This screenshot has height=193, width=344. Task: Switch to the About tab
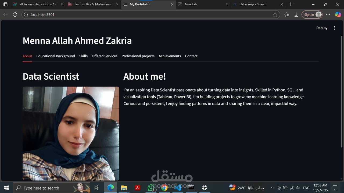27,56
